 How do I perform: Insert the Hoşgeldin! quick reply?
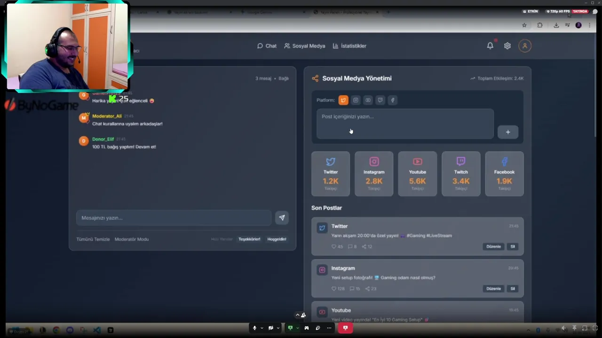pos(277,239)
